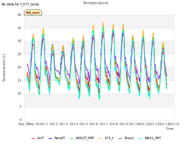
Task: Click the 30 y-axis tick label
Action: [x=19, y=41]
